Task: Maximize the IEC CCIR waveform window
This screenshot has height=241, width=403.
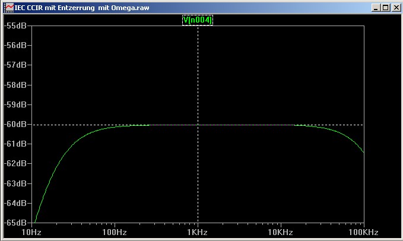Action: 386,8
